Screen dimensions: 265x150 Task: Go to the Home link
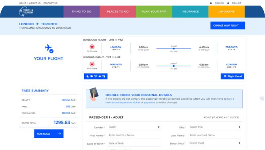23,3
